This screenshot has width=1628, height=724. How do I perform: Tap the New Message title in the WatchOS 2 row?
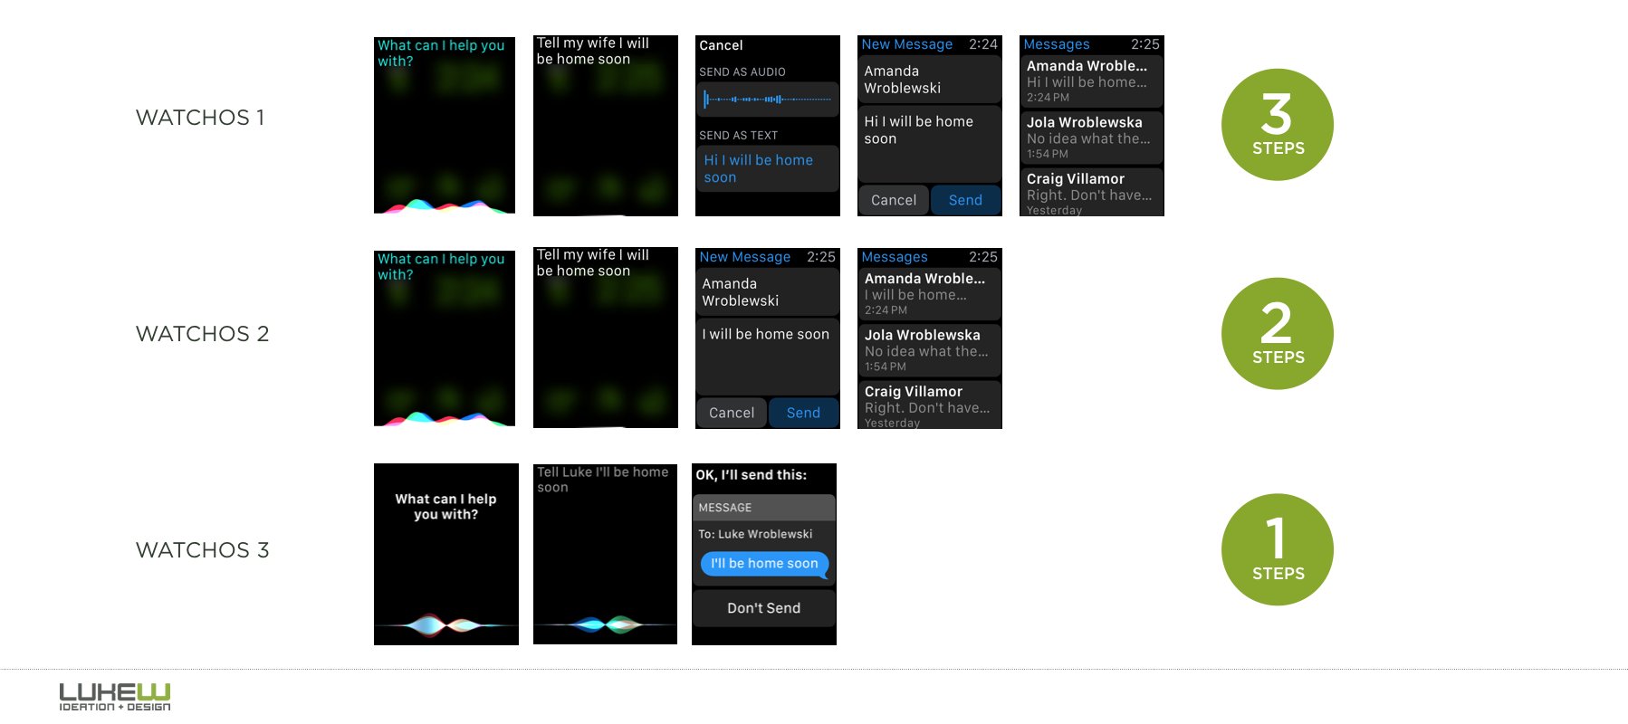[745, 257]
